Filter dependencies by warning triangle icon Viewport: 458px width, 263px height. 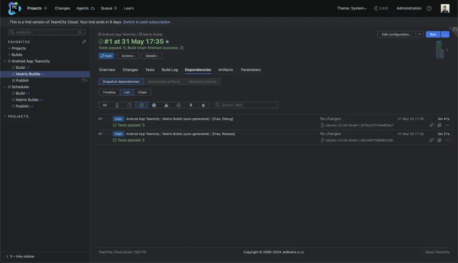pos(166,105)
